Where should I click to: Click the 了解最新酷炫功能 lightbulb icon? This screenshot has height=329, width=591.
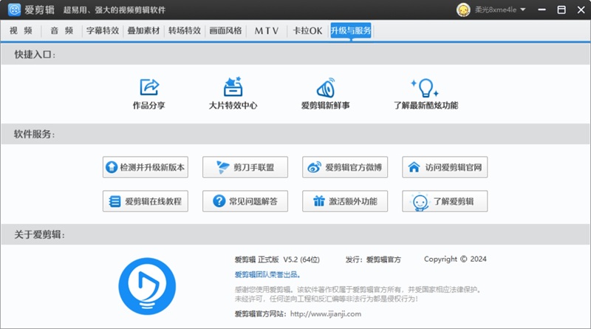(426, 87)
